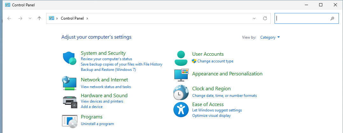Open the recent locations dropdown arrow
This screenshot has width=343, height=133.
coord(30,18)
